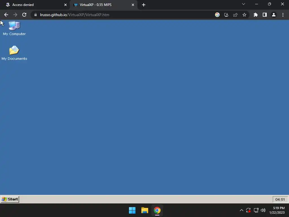This screenshot has width=289, height=217.
Task: Close the Access denied tab
Action: (65, 5)
